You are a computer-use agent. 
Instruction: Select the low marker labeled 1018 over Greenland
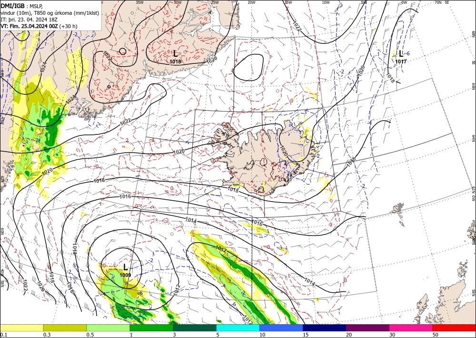point(176,57)
